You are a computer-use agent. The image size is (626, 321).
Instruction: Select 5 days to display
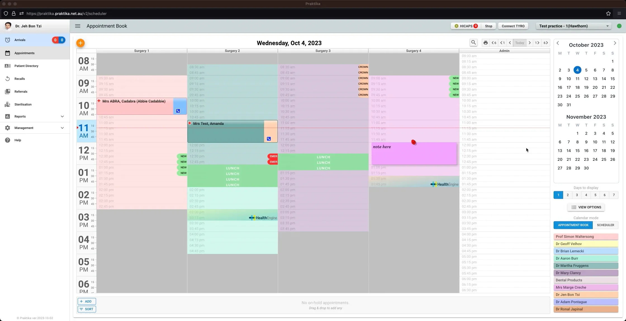coord(595,195)
